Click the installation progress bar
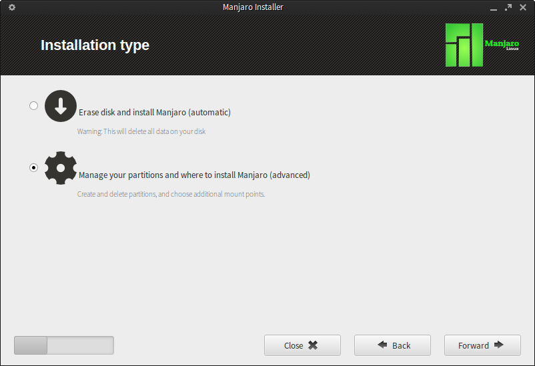This screenshot has width=535, height=366. coord(64,345)
